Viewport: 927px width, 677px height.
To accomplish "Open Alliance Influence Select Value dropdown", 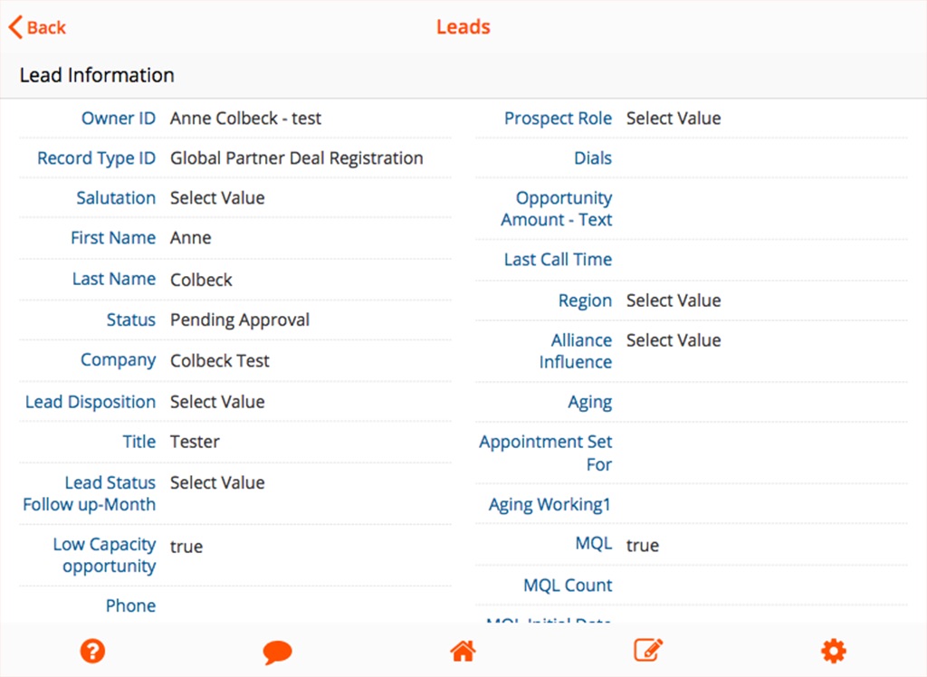I will pyautogui.click(x=674, y=340).
